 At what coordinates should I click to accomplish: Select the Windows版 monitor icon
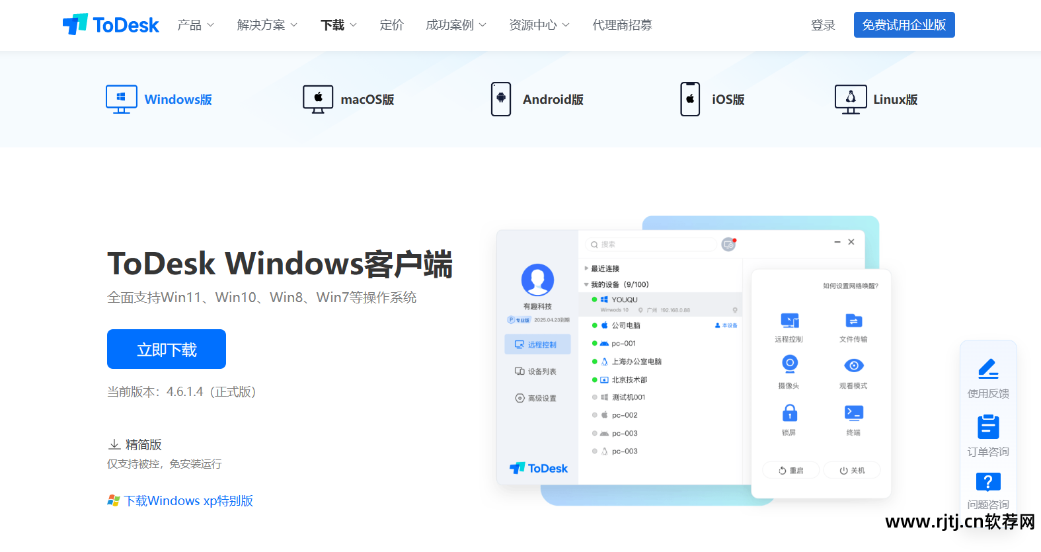tap(122, 99)
